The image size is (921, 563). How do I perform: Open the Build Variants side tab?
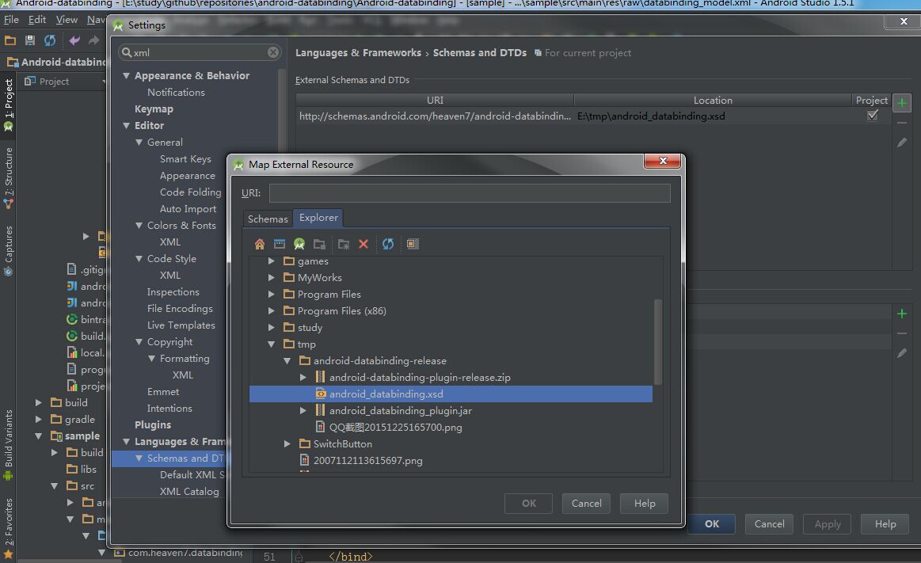click(8, 445)
